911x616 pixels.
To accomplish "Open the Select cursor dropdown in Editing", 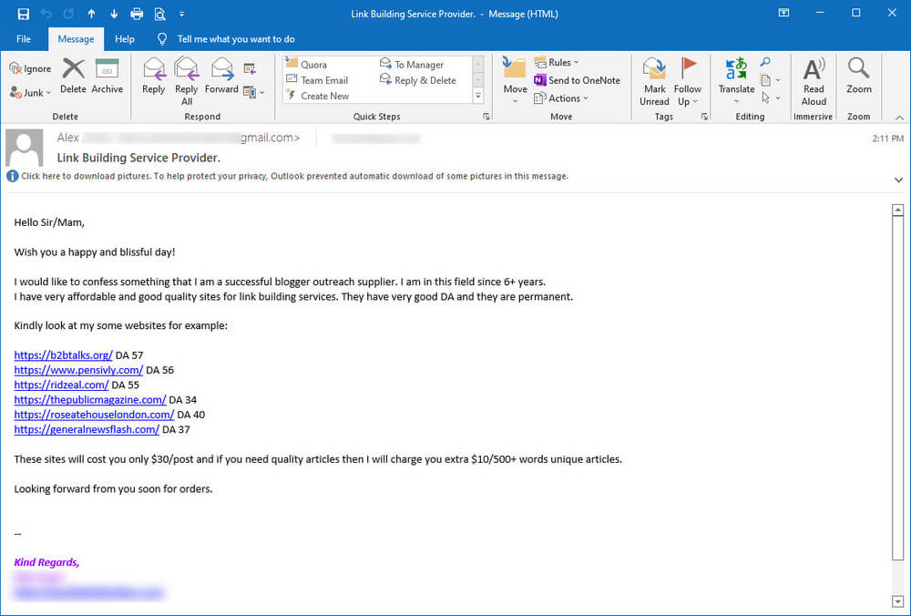I will [x=770, y=98].
